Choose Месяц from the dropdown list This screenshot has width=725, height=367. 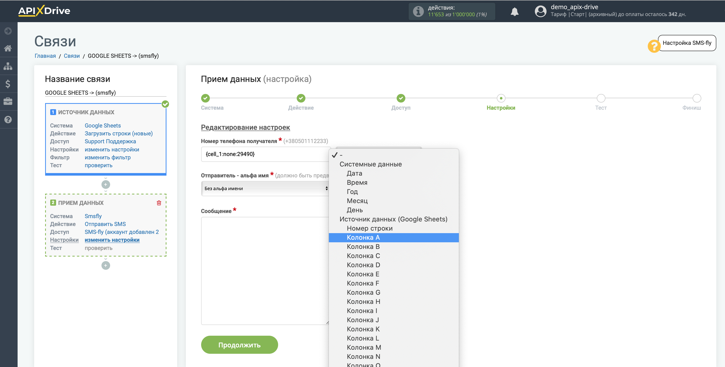click(x=394, y=201)
